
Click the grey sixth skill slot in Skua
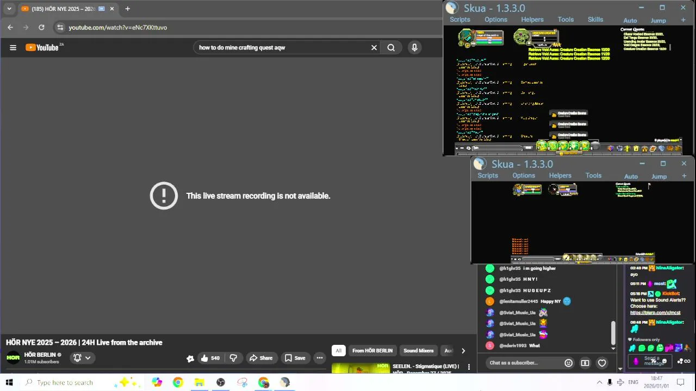point(595,146)
